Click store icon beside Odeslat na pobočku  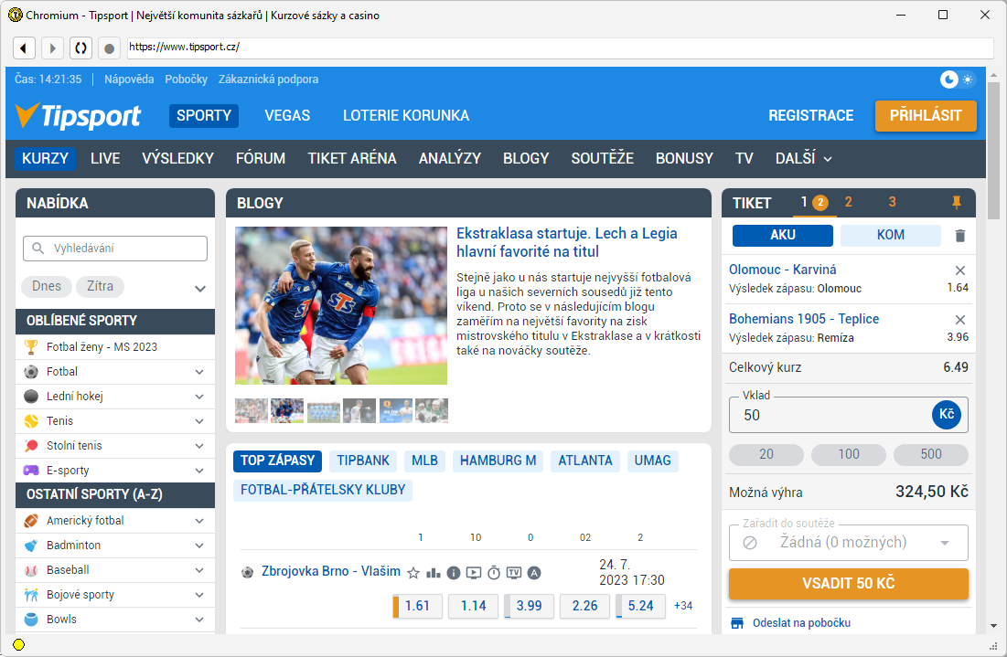point(737,623)
